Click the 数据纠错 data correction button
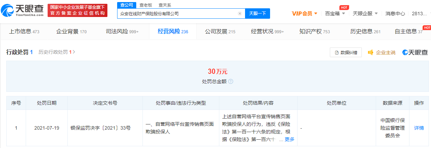Image resolution: width=431 pixels, height=148 pixels. 345,52
